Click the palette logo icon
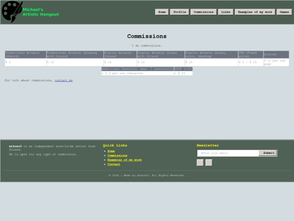Image resolution: width=294 pixels, height=221 pixels. point(12,12)
